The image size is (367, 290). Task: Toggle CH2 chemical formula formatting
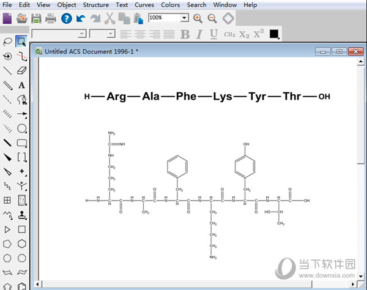[229, 34]
